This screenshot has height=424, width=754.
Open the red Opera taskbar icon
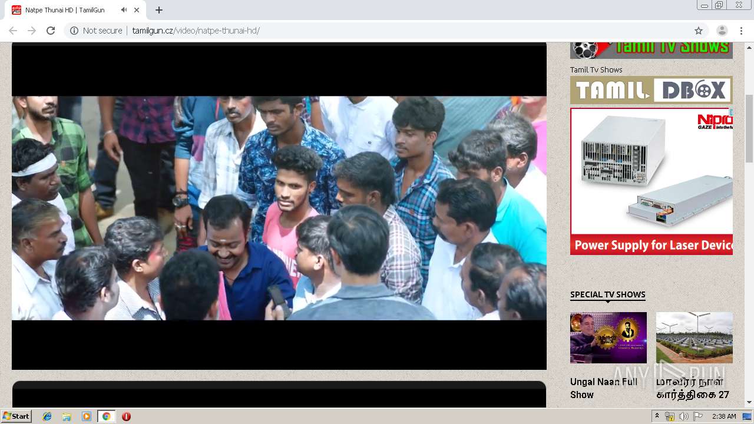126,416
